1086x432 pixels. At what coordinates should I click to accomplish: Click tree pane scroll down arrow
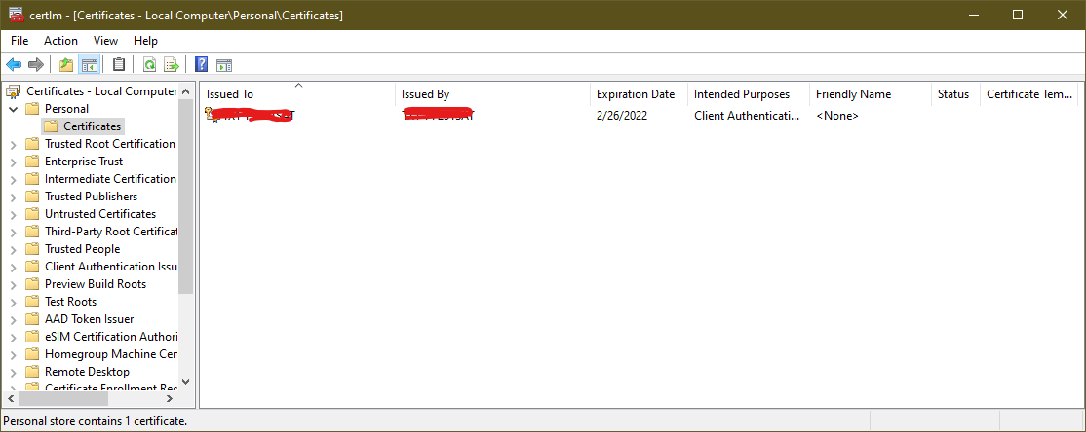[186, 382]
